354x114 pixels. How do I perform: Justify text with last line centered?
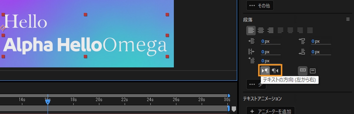290,30
